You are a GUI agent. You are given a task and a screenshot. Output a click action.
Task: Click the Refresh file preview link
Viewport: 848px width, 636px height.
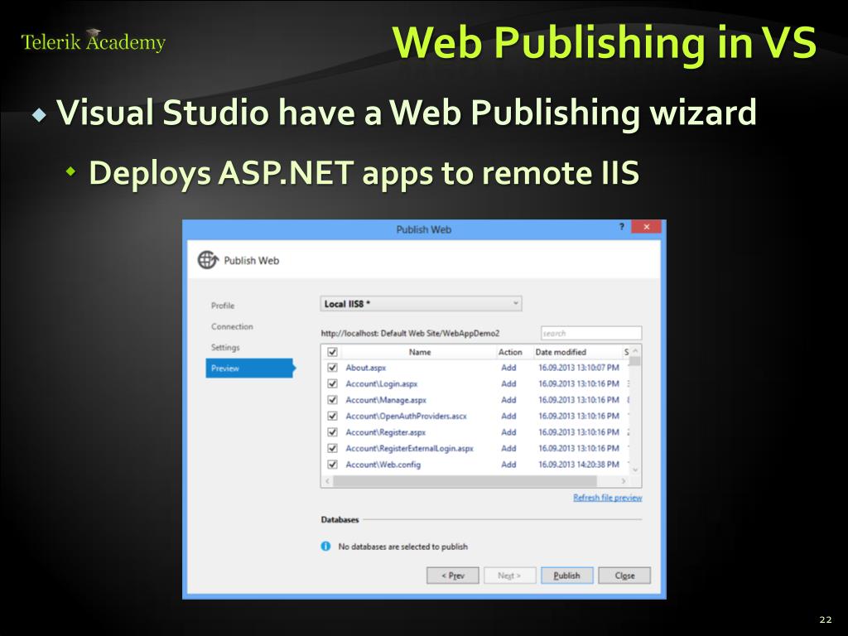pos(607,498)
